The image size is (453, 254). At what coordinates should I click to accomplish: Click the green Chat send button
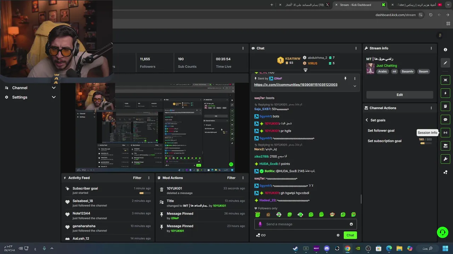click(350, 235)
